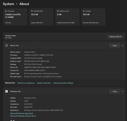The image size is (127, 121).
Task: Click the Device info section title
Action: pyautogui.click(x=15, y=46)
